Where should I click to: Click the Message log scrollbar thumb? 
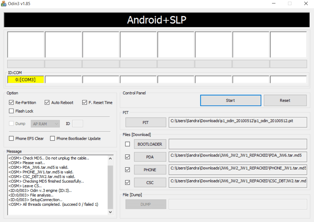110,187
